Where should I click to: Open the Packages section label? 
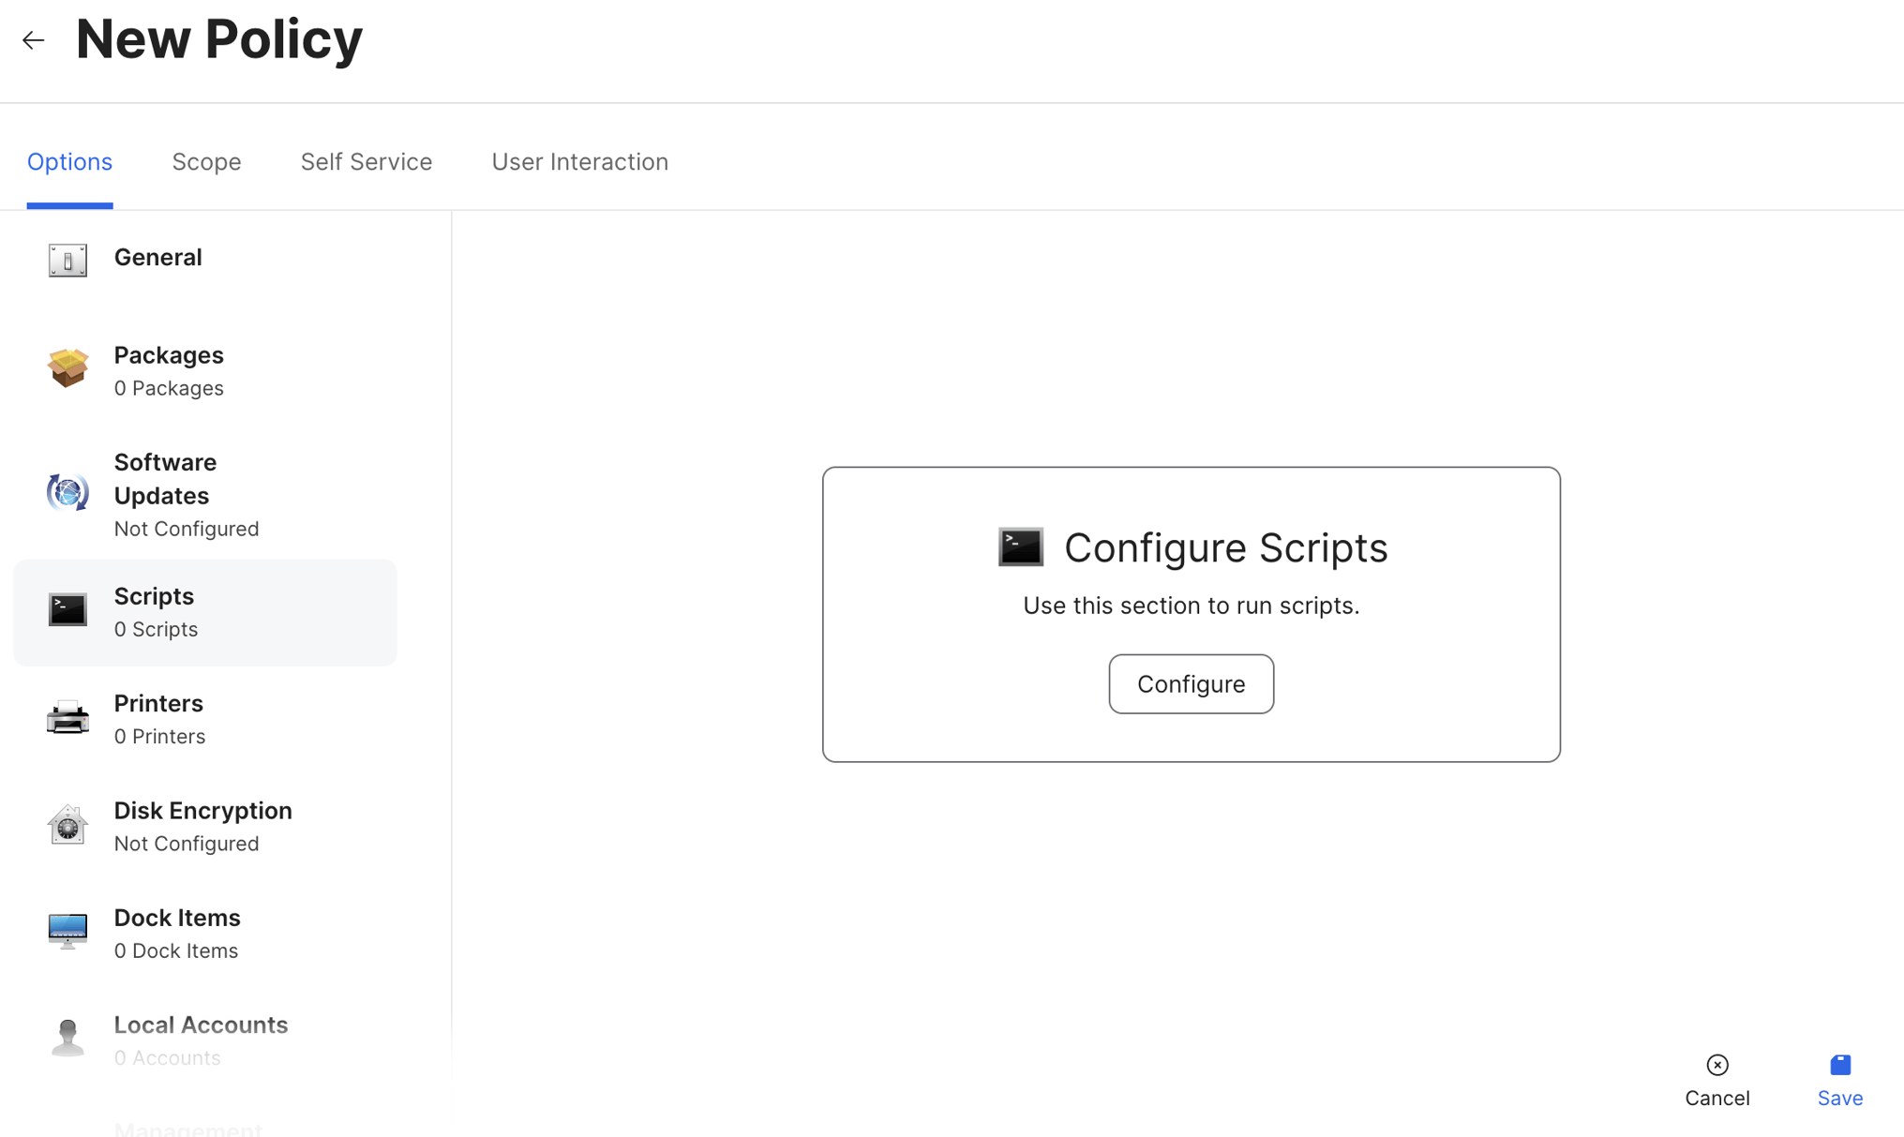coord(169,356)
